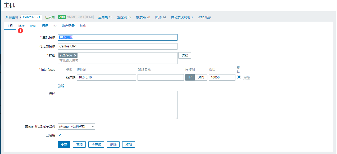Switch to the IPMI tab
337x154 pixels.
33,26
